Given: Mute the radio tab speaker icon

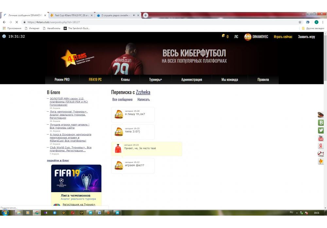Looking at the screenshot, I should coord(134,15).
